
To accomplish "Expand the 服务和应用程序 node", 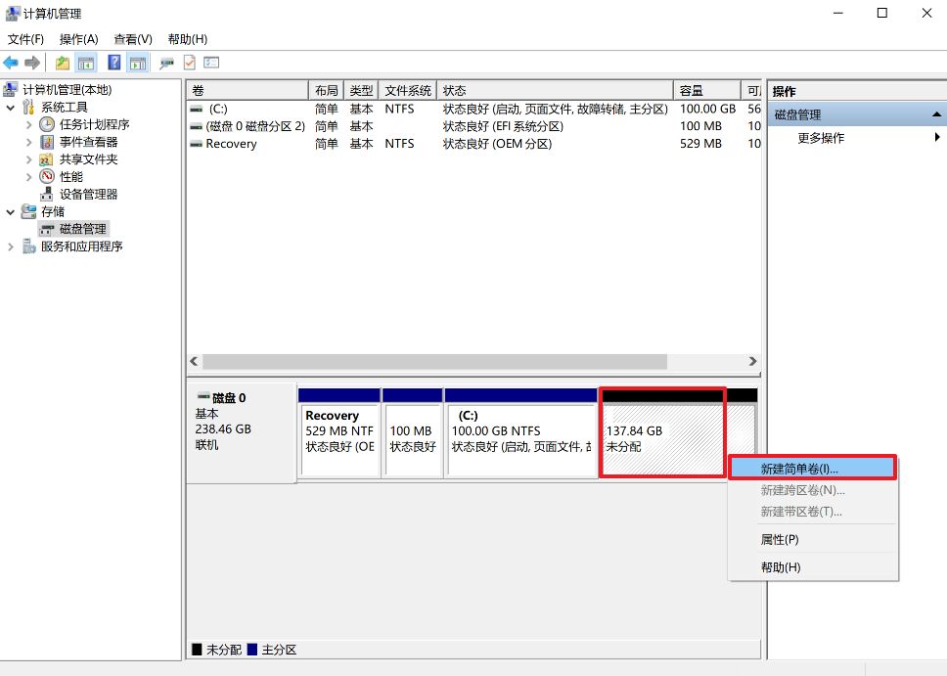I will 10,246.
